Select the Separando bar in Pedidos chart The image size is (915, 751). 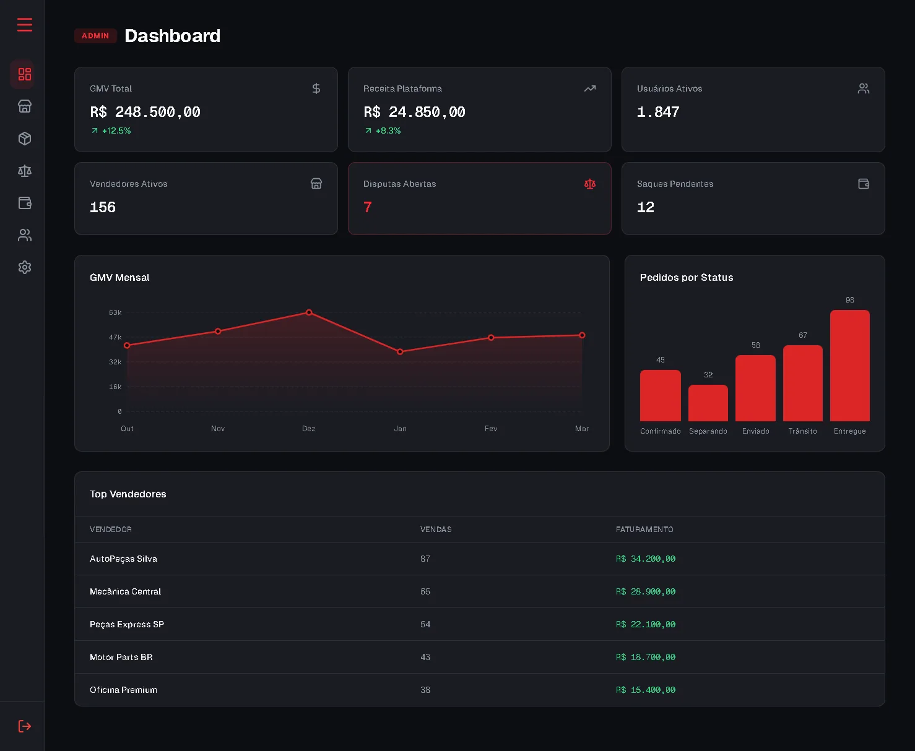click(x=708, y=403)
